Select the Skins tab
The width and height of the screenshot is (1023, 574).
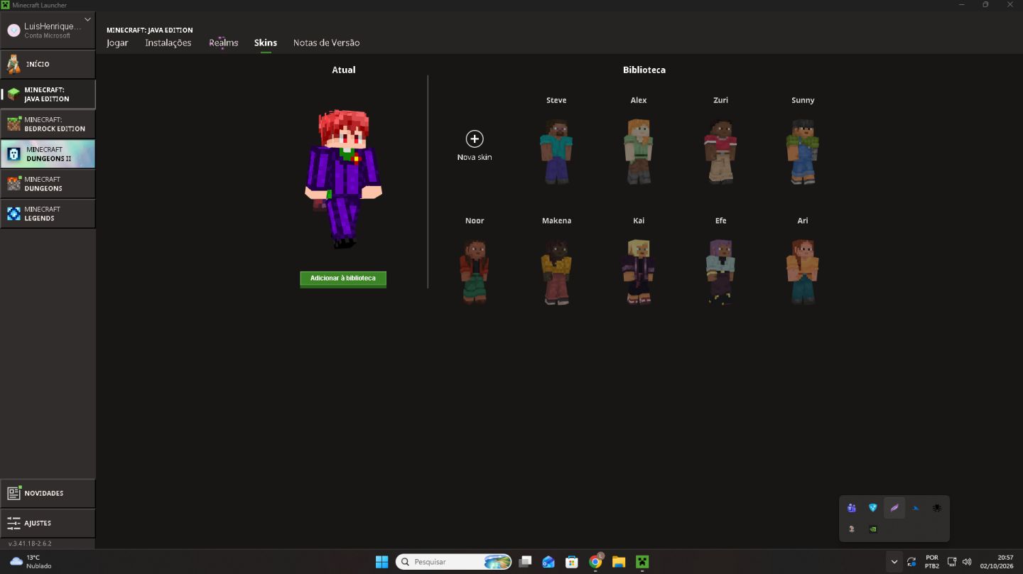pyautogui.click(x=266, y=43)
